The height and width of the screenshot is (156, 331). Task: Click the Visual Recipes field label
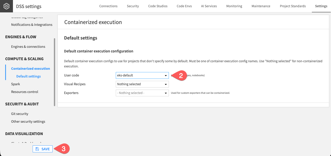[75, 84]
